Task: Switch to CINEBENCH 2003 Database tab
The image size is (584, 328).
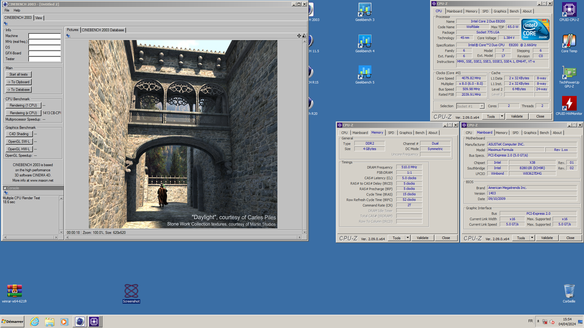Action: tap(103, 30)
